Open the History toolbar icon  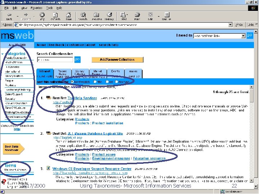[109, 15]
